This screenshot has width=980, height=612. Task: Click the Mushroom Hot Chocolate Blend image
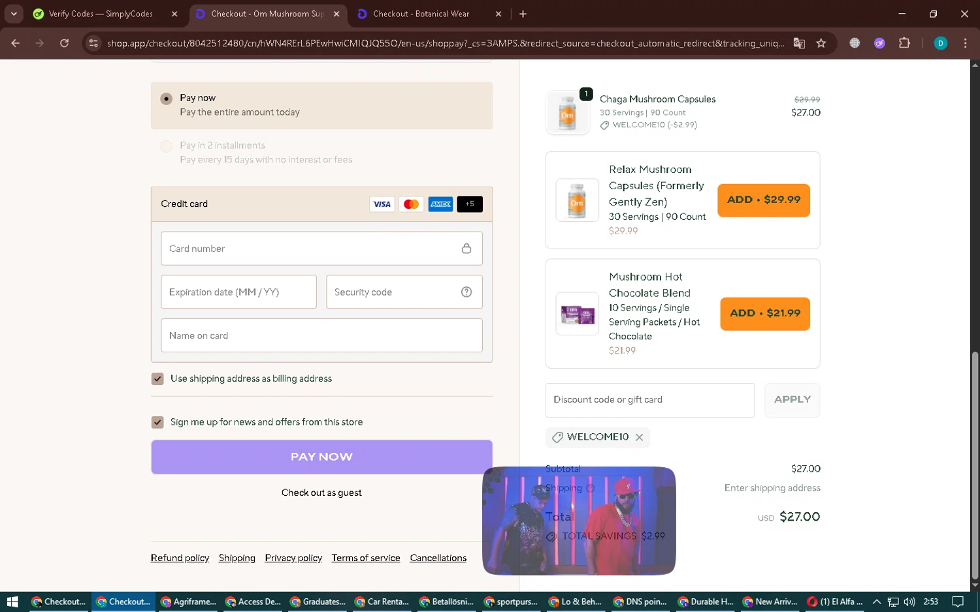(x=577, y=314)
